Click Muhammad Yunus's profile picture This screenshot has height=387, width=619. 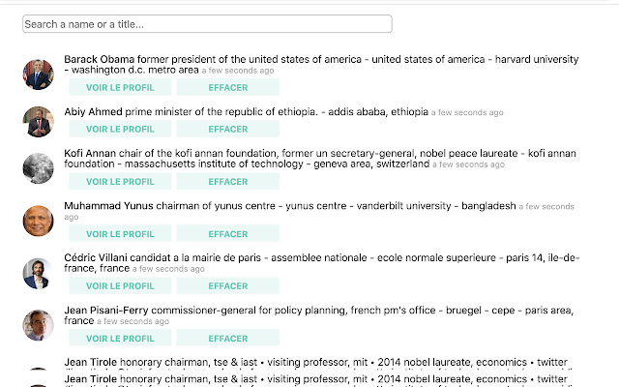click(38, 221)
